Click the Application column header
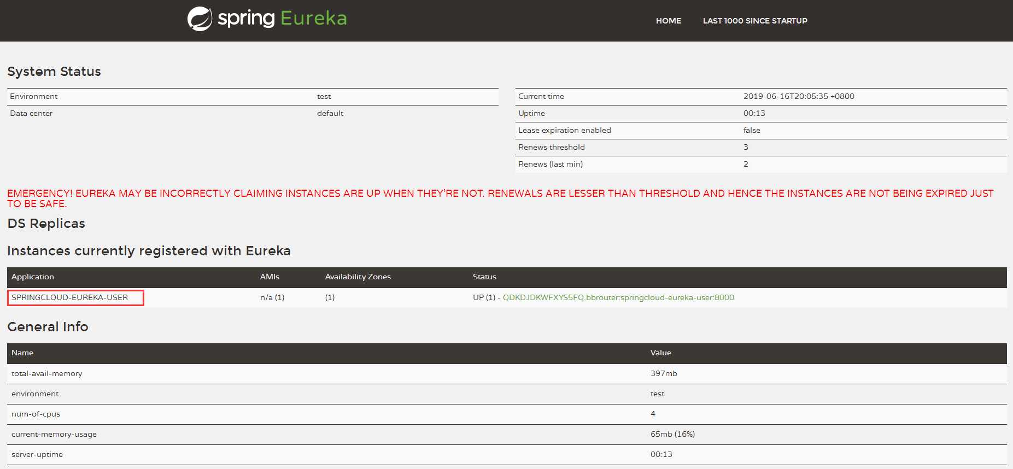Viewport: 1013px width, 469px height. click(x=33, y=277)
